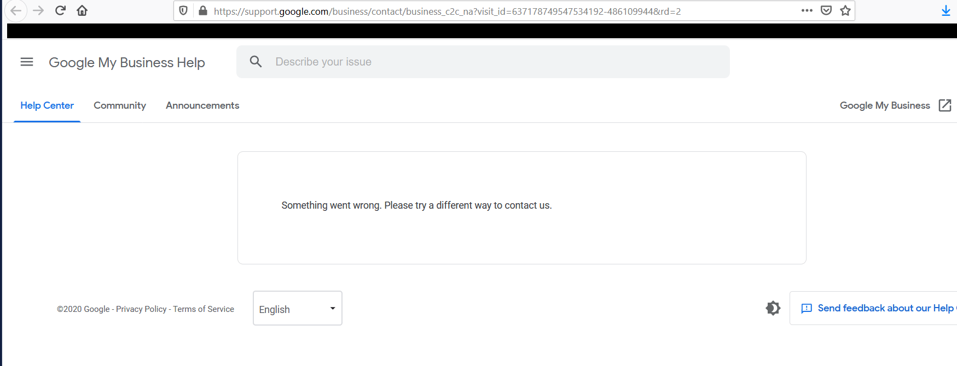
Task: Open the downloads arrow icon
Action: click(x=946, y=11)
